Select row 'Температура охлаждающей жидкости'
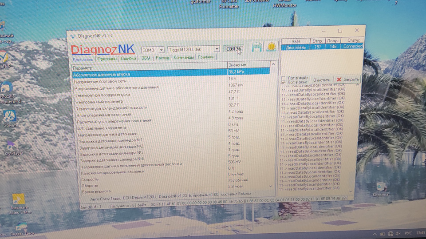 [174, 106]
